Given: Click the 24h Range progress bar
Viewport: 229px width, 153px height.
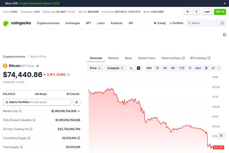Looking at the screenshot, I should coord(41,90).
